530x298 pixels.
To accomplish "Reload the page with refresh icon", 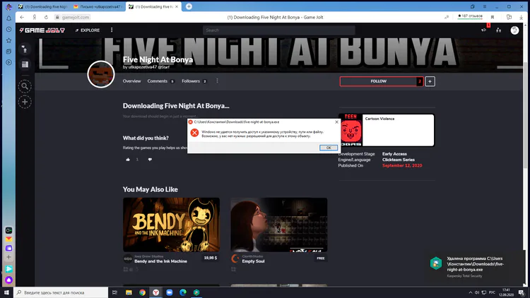I will 47,17.
